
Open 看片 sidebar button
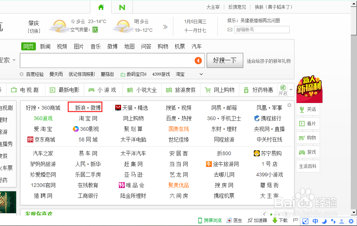pyautogui.click(x=308, y=123)
